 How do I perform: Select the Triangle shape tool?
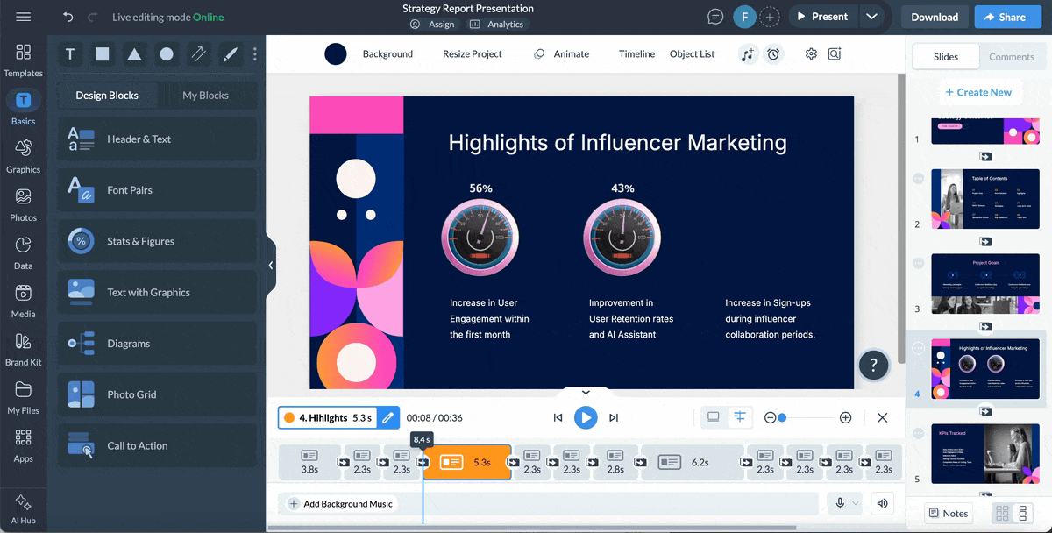[x=133, y=54]
